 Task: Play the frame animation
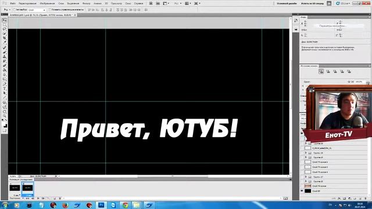coord(38,199)
